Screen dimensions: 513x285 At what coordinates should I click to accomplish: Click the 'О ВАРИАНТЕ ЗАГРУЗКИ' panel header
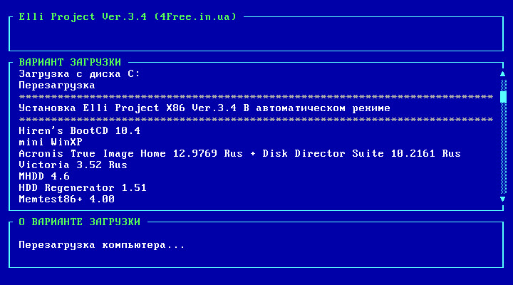(x=80, y=222)
